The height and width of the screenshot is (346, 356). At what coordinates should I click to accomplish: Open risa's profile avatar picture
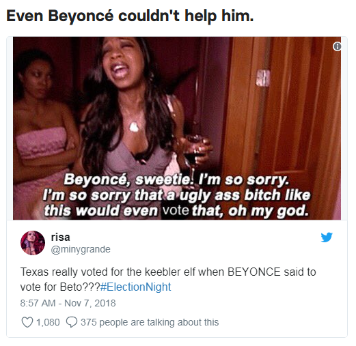click(33, 243)
